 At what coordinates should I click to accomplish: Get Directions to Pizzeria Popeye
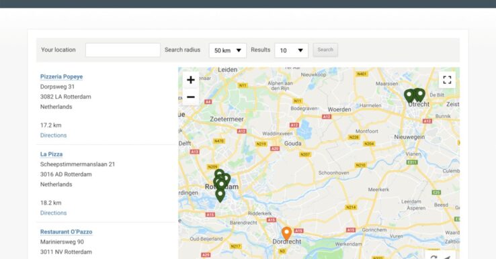(x=54, y=135)
